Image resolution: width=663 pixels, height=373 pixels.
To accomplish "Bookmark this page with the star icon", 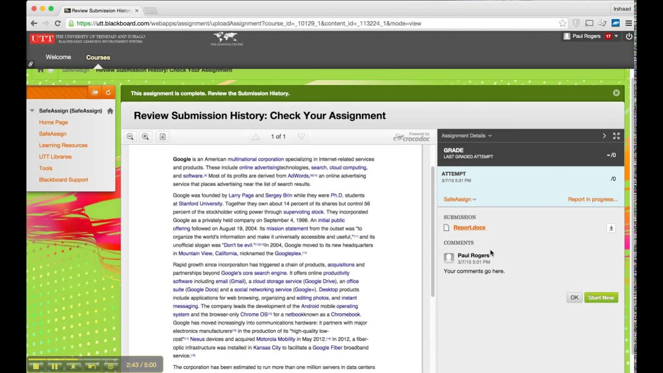I will click(563, 23).
